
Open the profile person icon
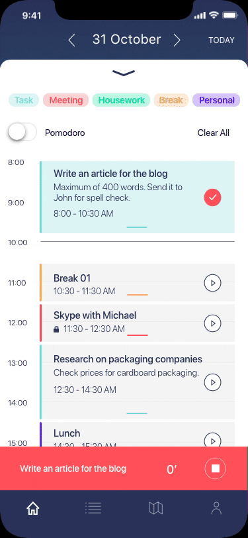216,508
